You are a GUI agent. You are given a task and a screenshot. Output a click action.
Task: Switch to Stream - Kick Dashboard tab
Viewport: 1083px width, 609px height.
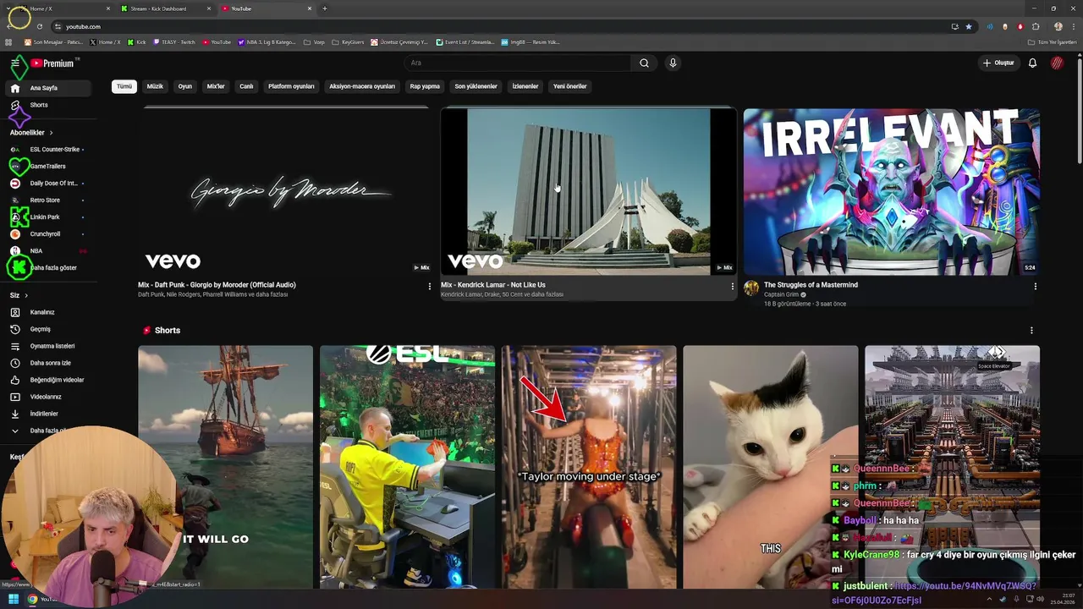click(165, 8)
